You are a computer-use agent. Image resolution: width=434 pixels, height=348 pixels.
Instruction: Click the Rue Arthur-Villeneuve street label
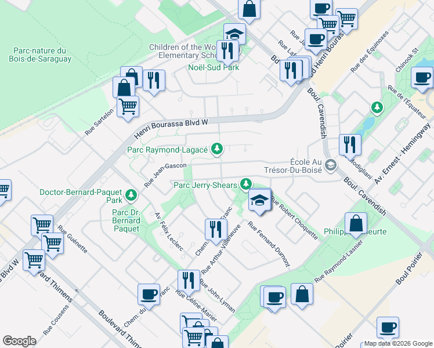221,249
